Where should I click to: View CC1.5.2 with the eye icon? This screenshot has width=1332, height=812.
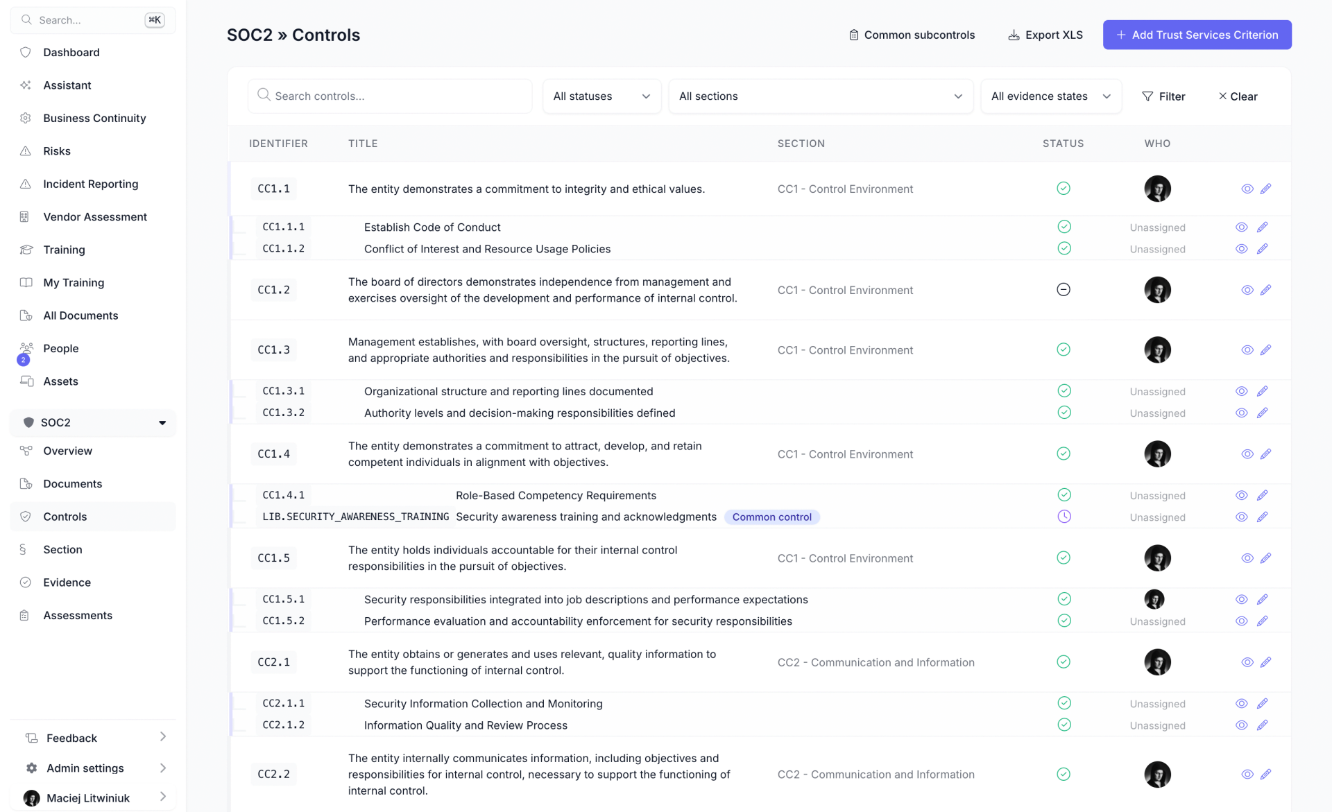(x=1242, y=621)
